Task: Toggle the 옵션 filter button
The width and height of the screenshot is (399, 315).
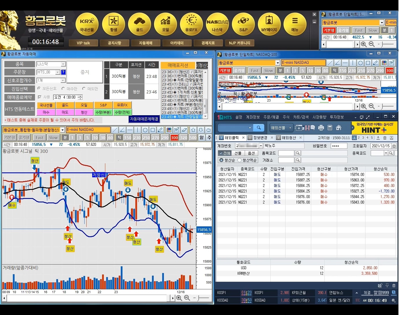Action: click(x=251, y=153)
